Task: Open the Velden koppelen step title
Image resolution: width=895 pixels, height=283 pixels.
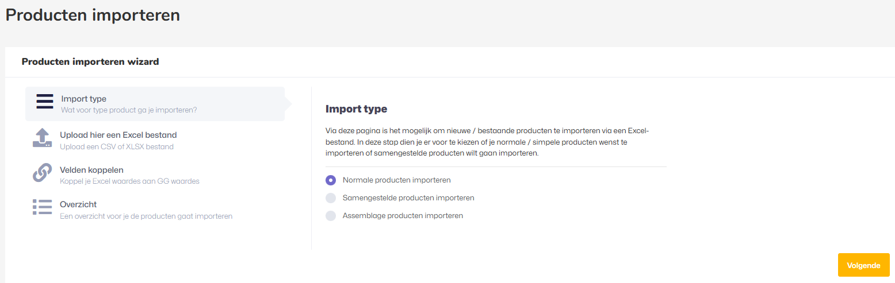Action: pos(91,170)
